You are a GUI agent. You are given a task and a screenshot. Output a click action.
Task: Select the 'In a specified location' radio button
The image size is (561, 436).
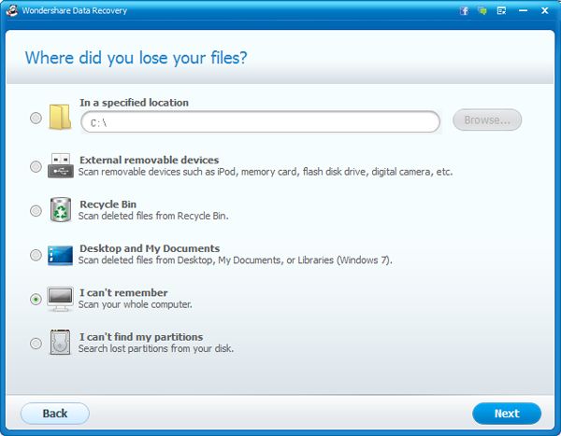coord(36,119)
